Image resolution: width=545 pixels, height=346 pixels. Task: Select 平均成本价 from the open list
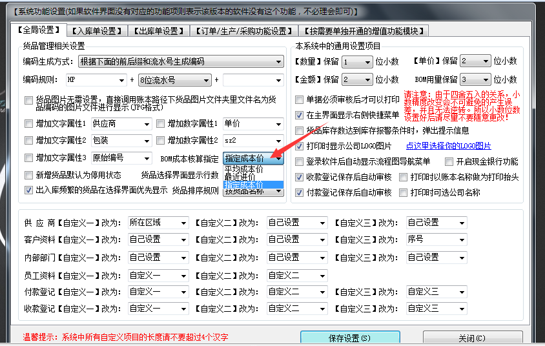[243, 169]
